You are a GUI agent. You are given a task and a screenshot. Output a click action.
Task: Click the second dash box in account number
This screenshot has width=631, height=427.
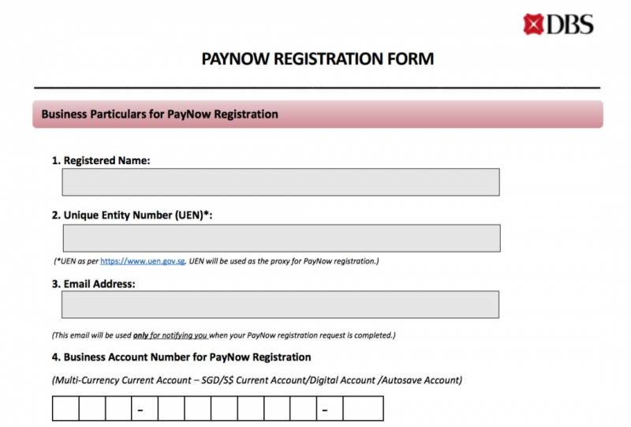[x=330, y=409]
